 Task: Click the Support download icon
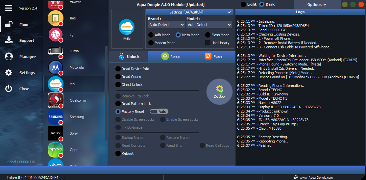click(9, 40)
